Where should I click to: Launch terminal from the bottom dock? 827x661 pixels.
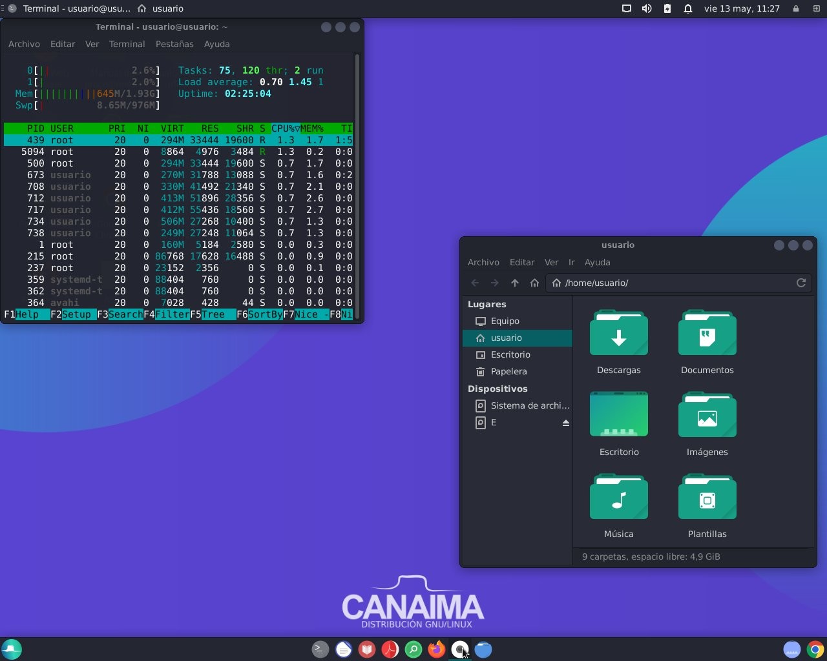click(320, 649)
